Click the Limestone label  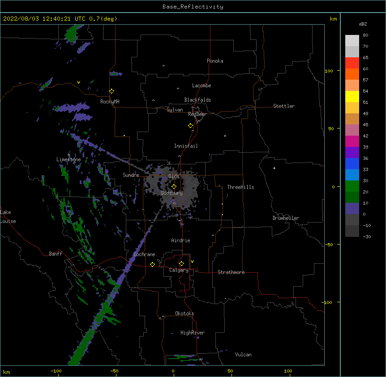pos(69,159)
